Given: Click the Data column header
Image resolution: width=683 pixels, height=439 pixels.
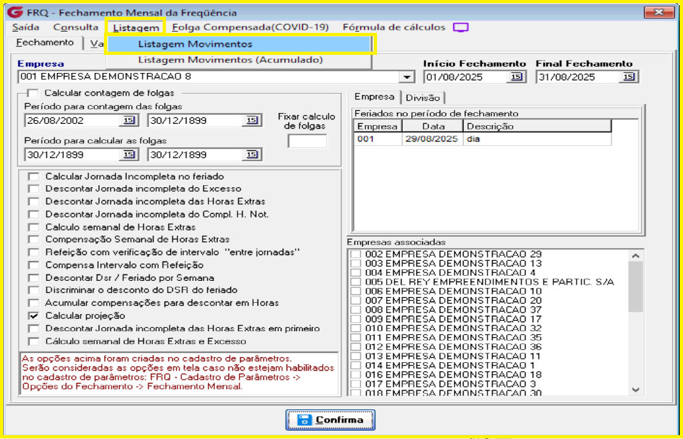Looking at the screenshot, I should point(433,127).
